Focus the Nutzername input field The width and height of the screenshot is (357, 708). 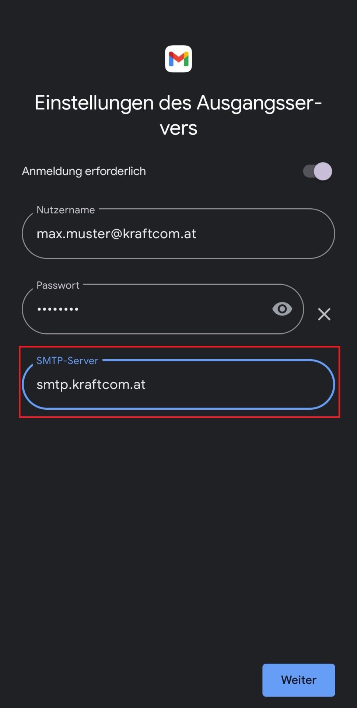178,233
